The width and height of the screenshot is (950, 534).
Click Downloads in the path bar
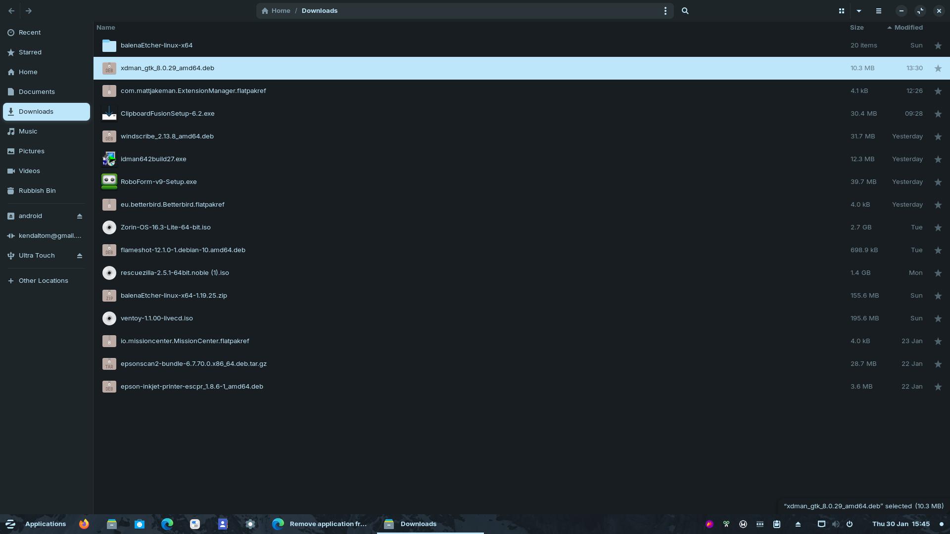(x=320, y=10)
